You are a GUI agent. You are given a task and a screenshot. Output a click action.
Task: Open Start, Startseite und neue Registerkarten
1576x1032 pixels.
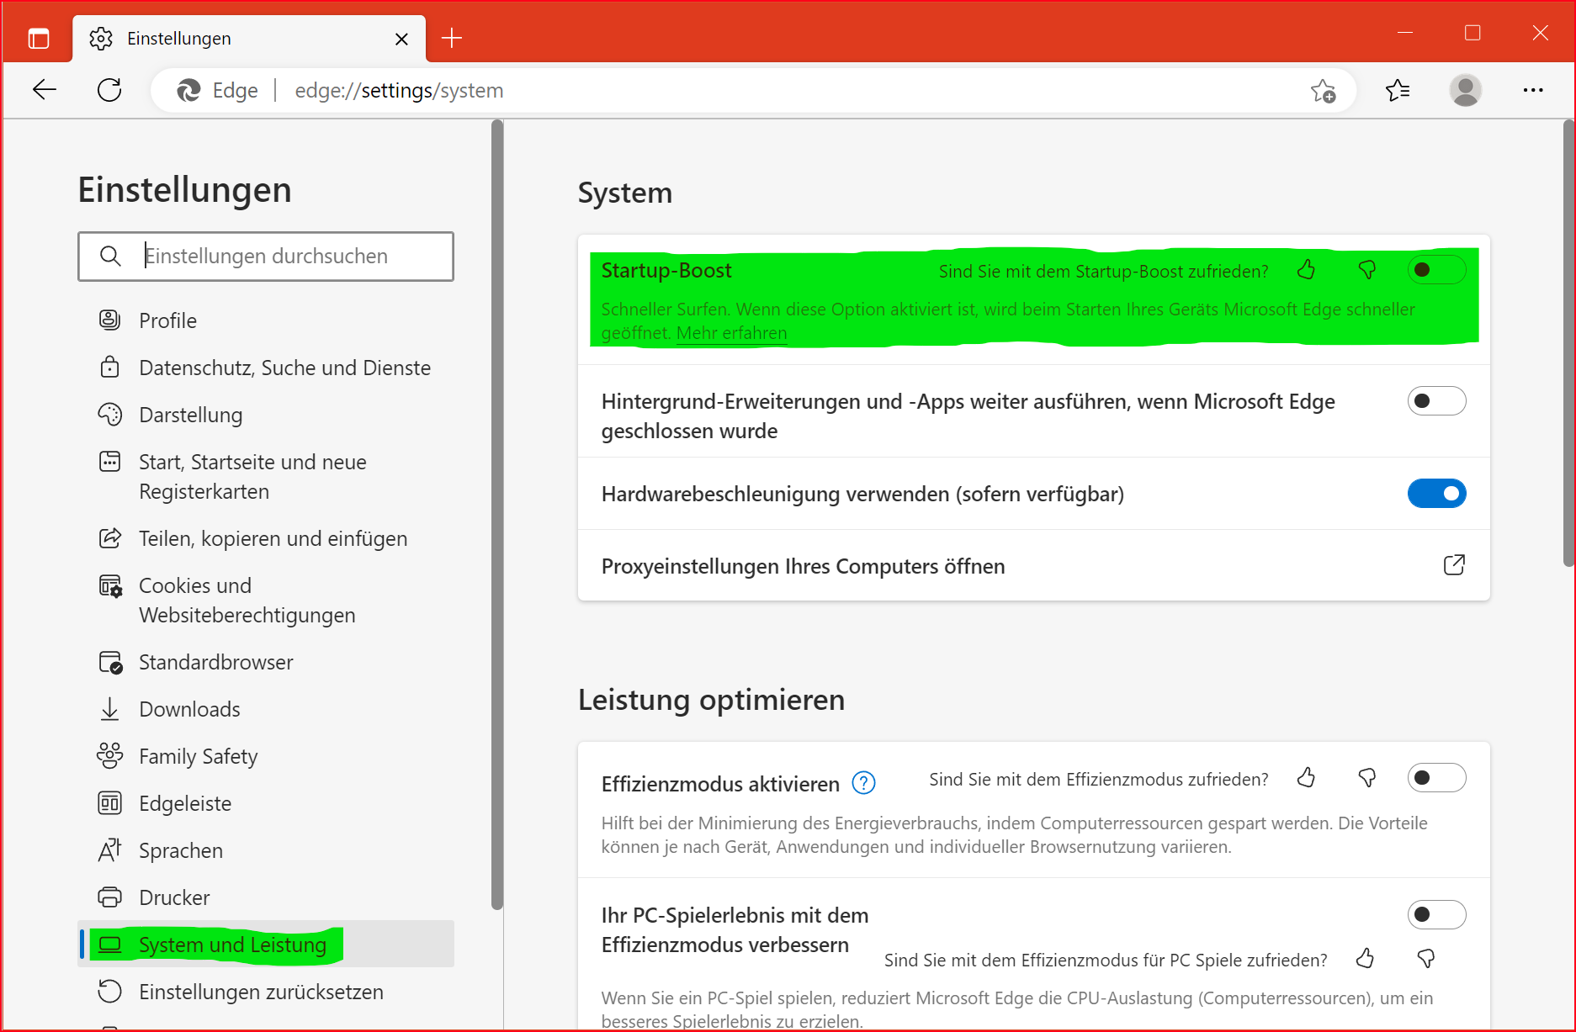266,476
